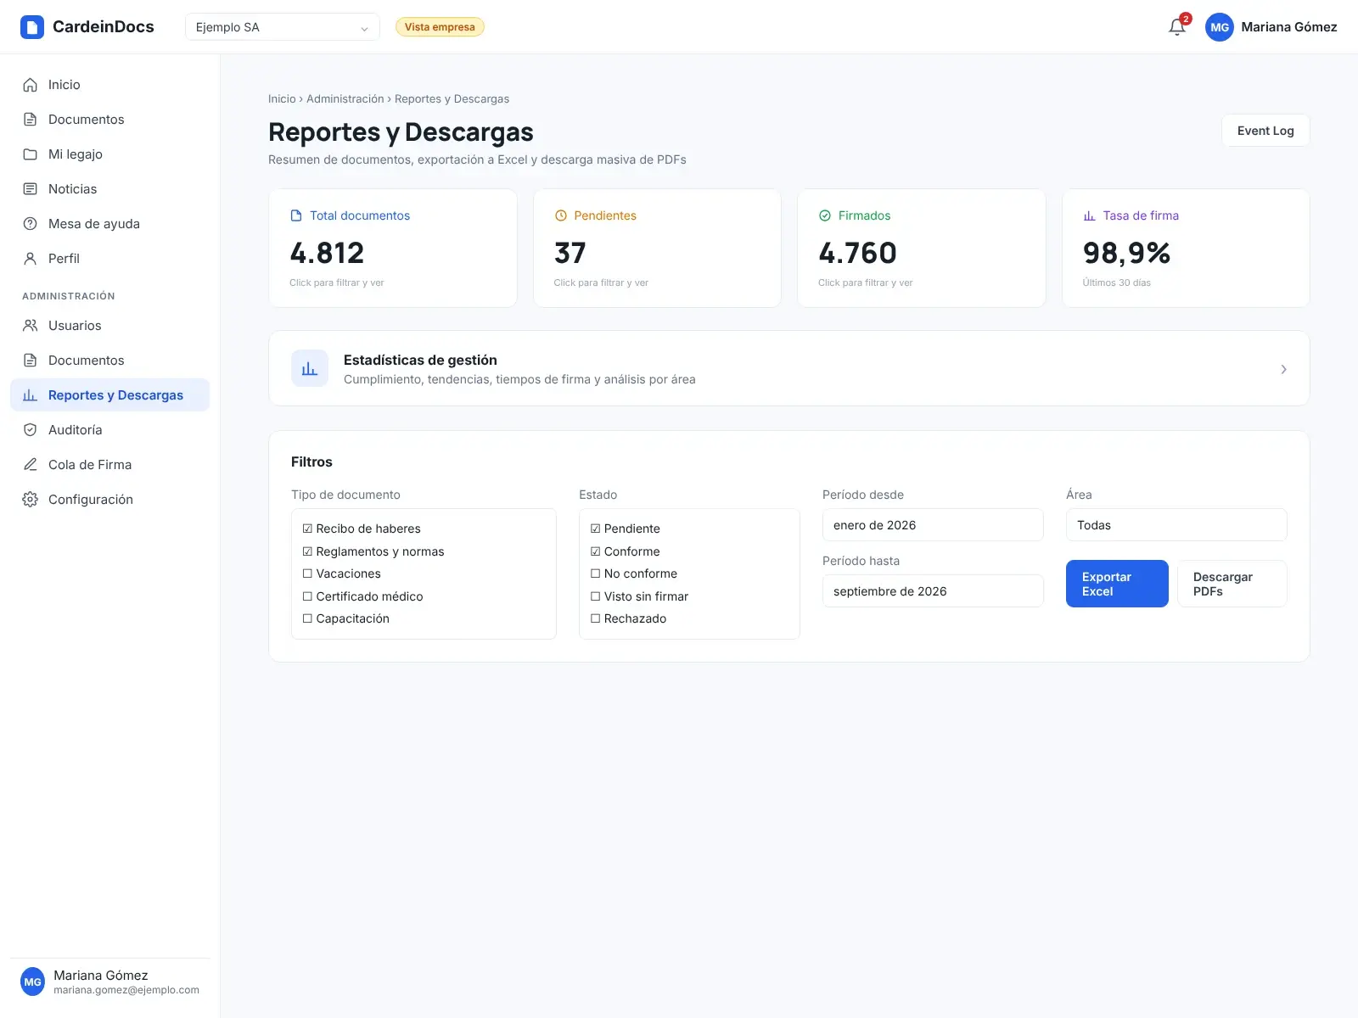Expand Estadísticas de gestión chevron

(x=1283, y=369)
